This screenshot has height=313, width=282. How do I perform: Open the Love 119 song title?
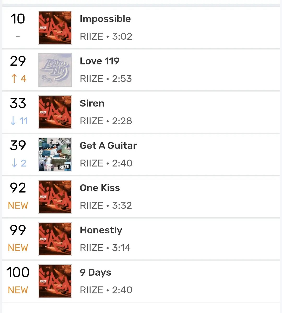100,61
